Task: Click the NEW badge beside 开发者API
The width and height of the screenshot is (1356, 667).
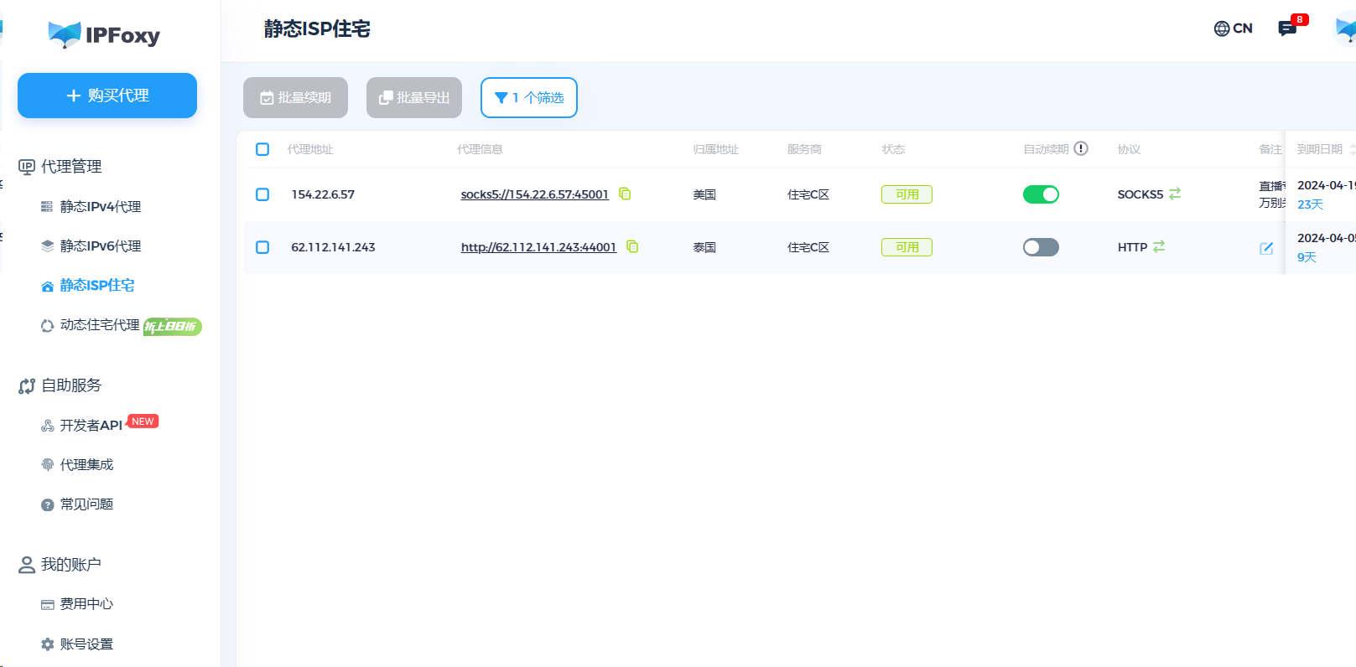Action: 143,421
